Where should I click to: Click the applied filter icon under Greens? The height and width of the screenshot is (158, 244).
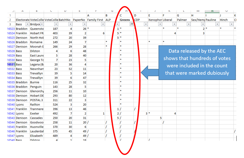tap(131, 24)
